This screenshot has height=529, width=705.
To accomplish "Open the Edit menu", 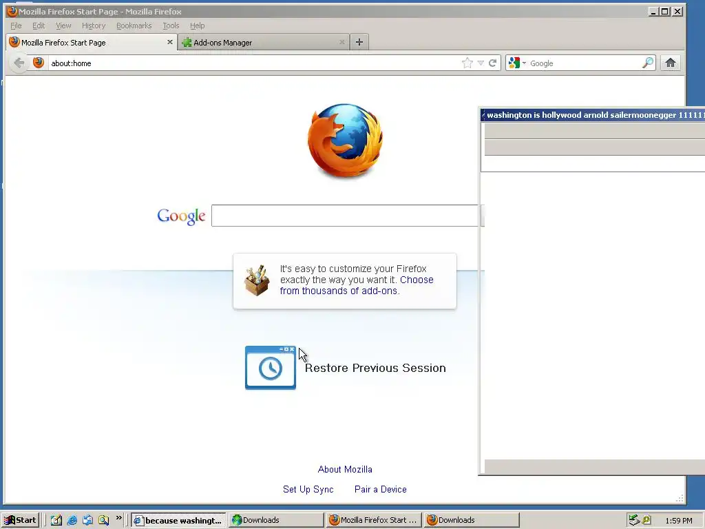I will coord(39,25).
